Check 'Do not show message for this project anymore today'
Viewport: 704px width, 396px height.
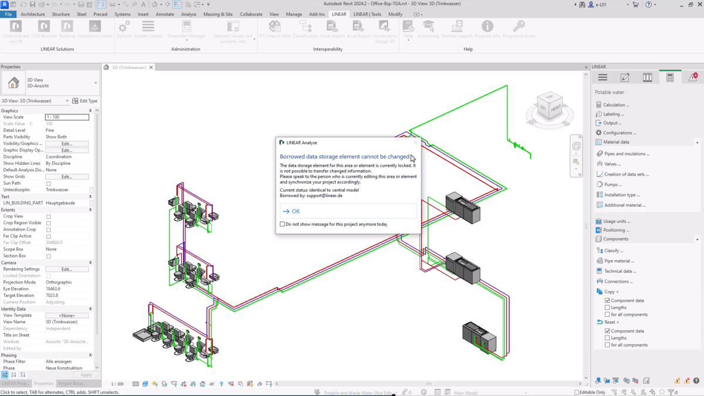281,224
